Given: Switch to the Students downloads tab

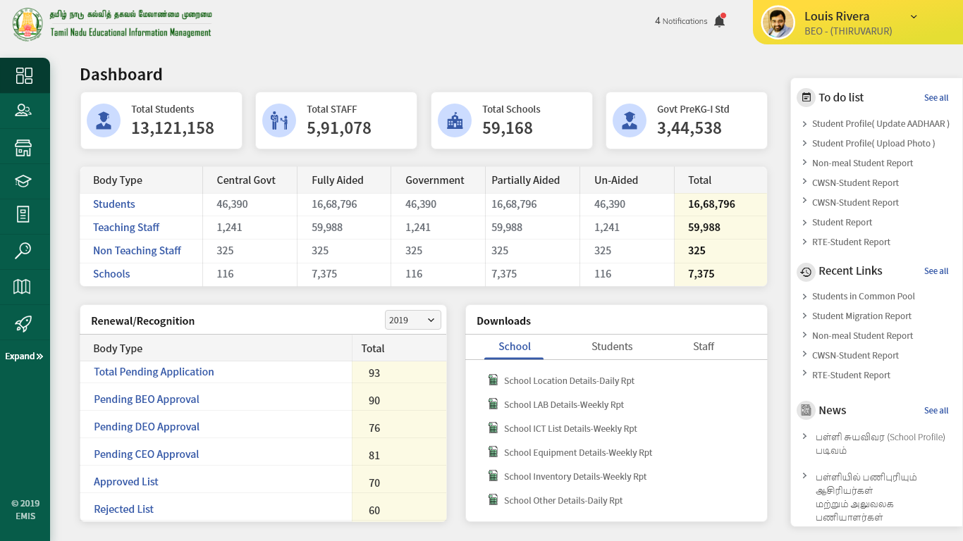Looking at the screenshot, I should pyautogui.click(x=612, y=347).
